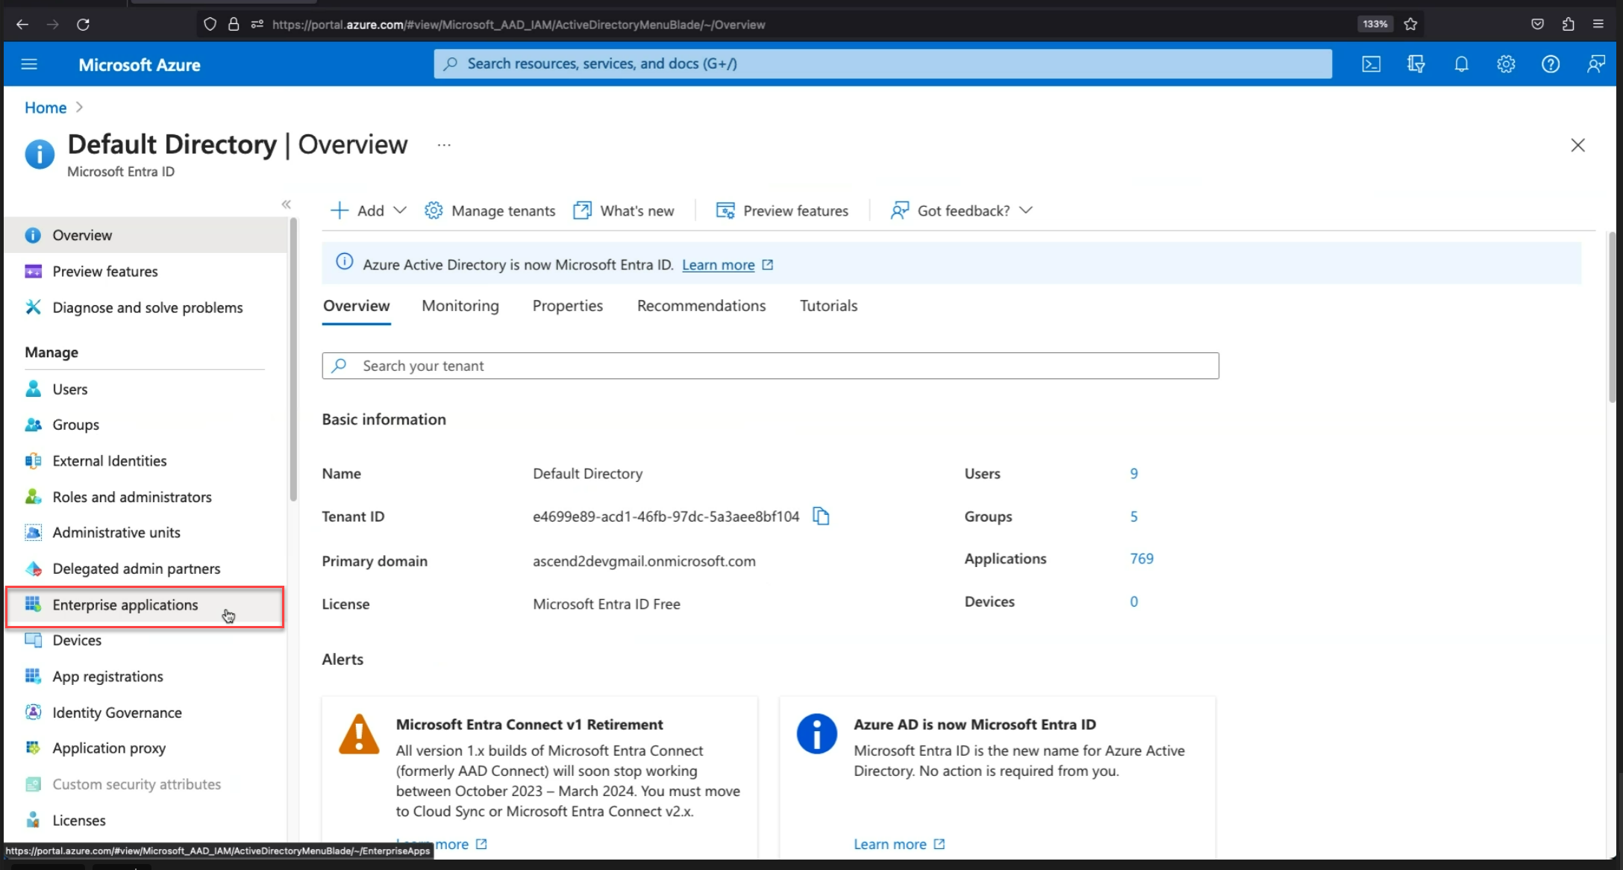Viewport: 1623px width, 870px height.
Task: Click the Search your tenant field
Action: (x=770, y=366)
